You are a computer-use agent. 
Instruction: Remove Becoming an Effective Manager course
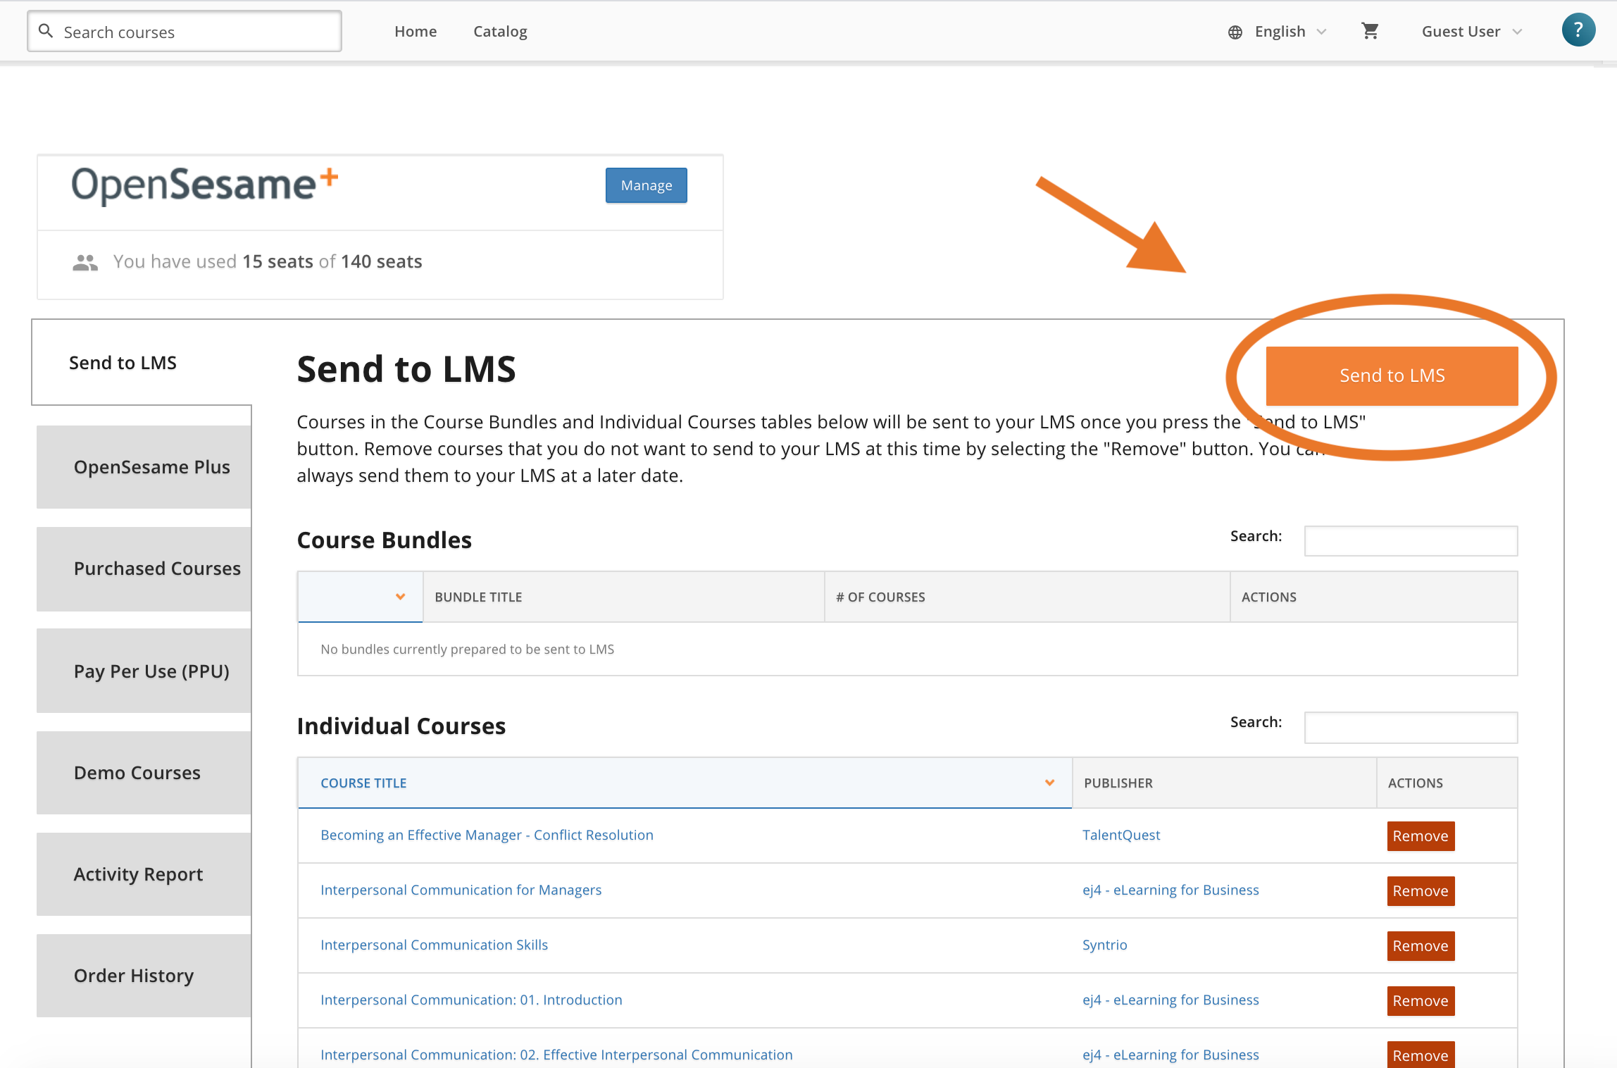point(1421,836)
